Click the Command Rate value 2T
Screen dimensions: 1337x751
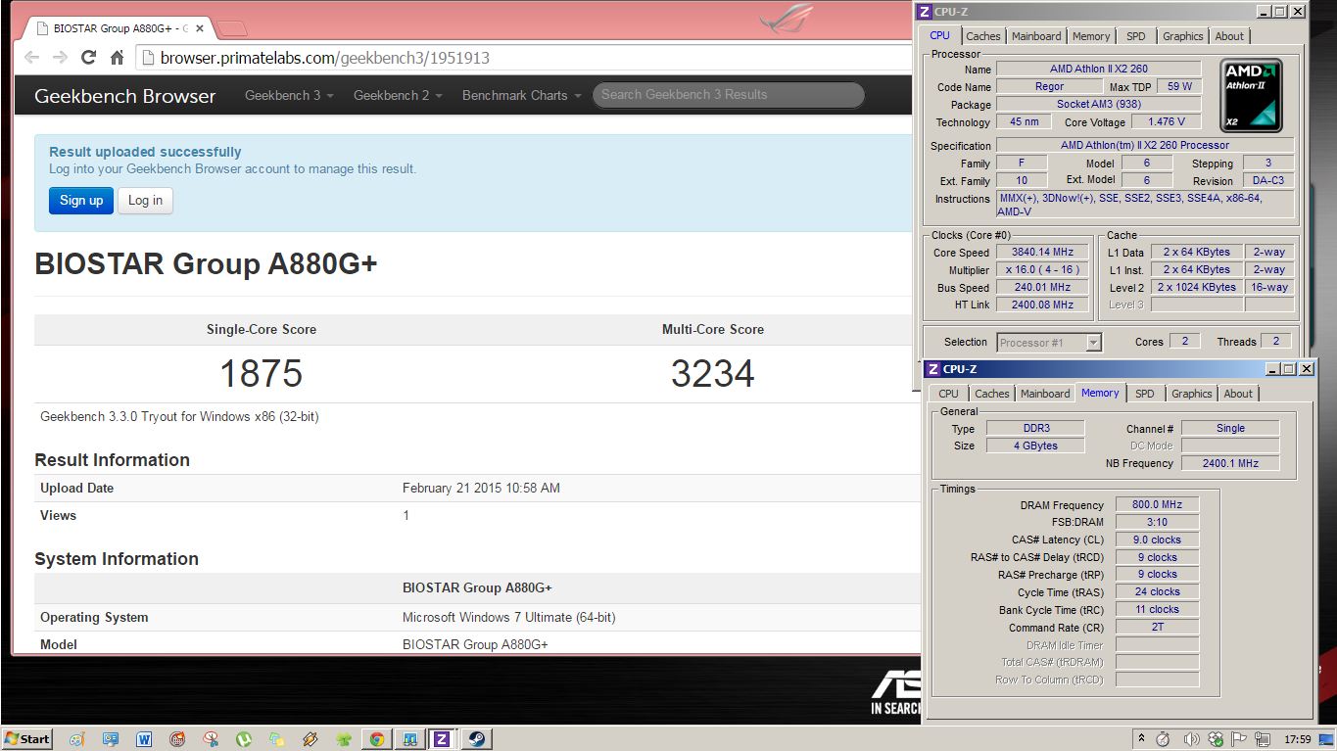tap(1158, 627)
